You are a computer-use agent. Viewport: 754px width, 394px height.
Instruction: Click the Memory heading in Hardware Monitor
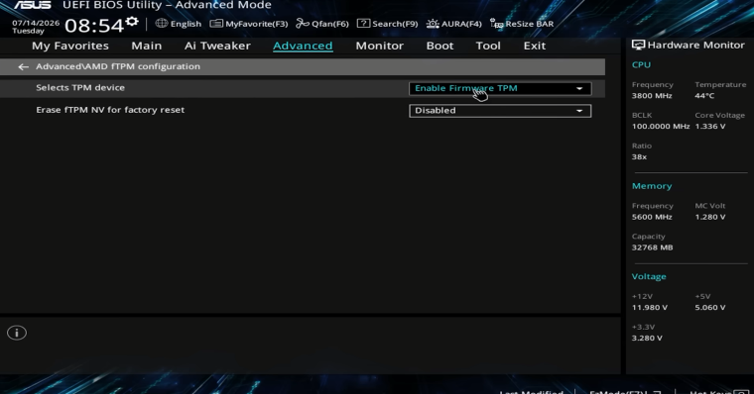click(x=652, y=186)
